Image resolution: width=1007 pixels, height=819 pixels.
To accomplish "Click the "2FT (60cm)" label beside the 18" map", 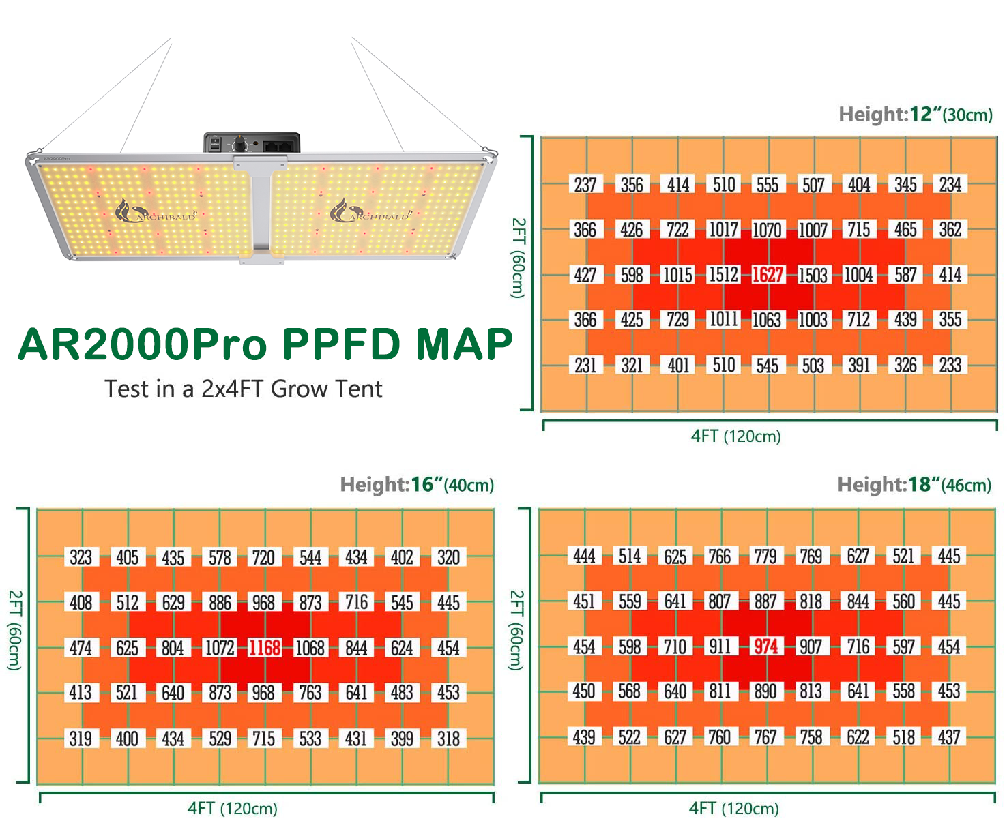I will point(517,630).
